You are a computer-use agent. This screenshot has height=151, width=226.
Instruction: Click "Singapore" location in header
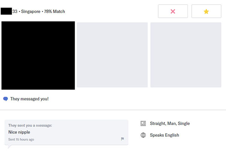point(31,11)
